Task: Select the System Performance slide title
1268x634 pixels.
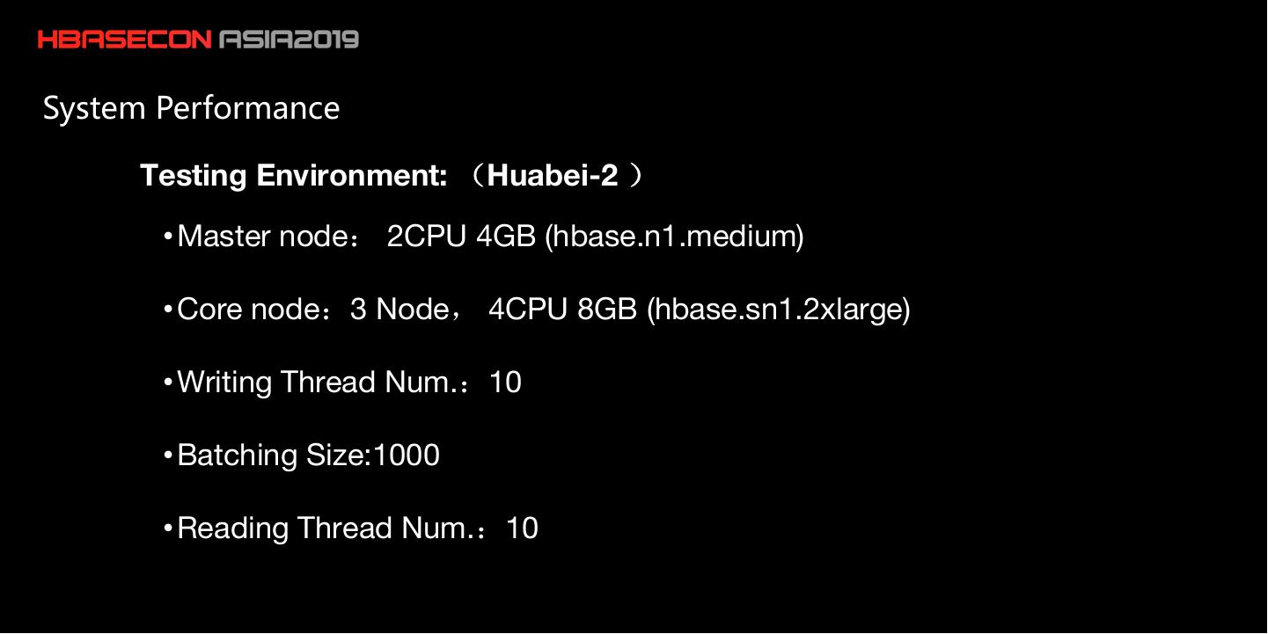Action: point(191,108)
